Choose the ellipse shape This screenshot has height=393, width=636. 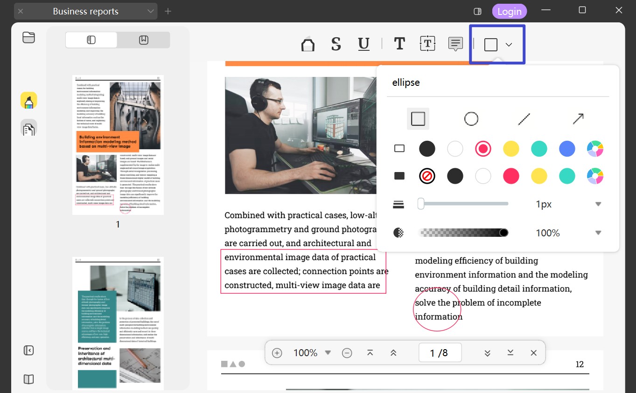[x=471, y=119]
